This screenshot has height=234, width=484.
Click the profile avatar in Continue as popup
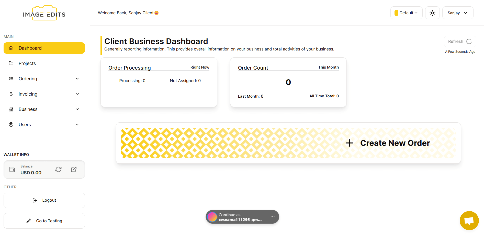pos(212,217)
